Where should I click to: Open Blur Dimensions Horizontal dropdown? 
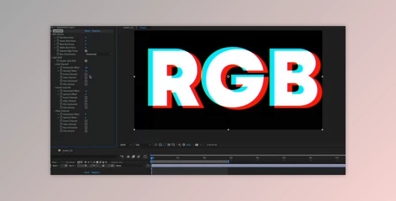point(99,54)
